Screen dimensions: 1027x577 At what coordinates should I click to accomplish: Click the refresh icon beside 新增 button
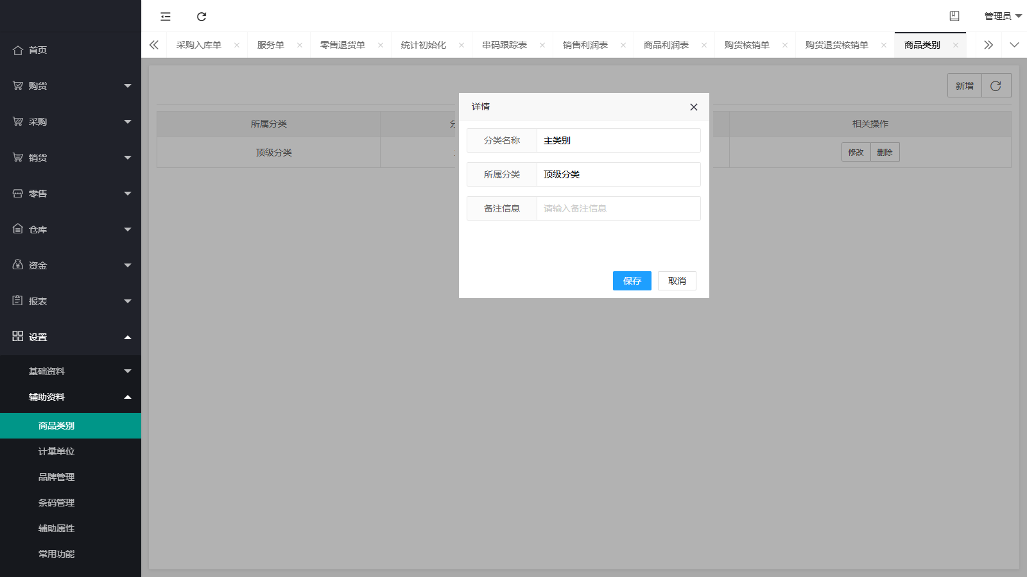[x=996, y=85]
